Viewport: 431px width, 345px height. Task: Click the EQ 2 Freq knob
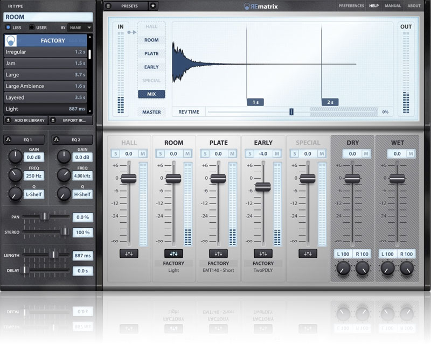tap(64, 175)
